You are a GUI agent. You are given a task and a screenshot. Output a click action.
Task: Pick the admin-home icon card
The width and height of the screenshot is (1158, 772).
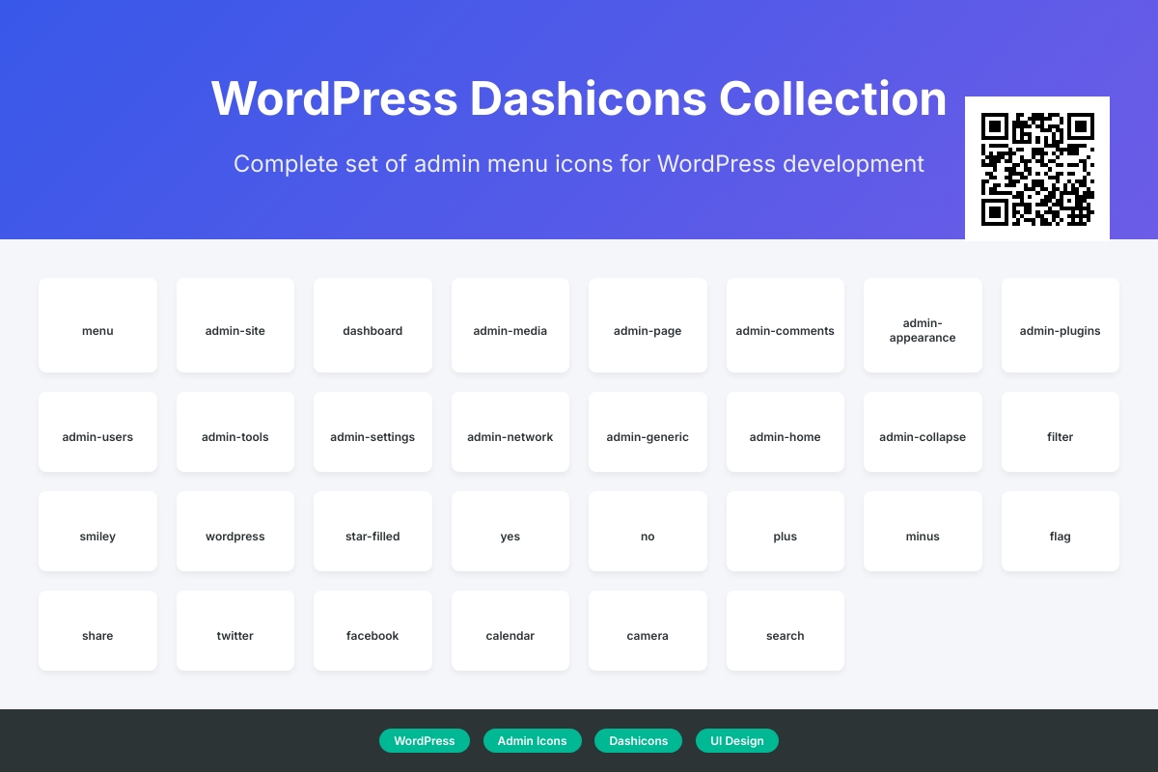pyautogui.click(x=786, y=431)
